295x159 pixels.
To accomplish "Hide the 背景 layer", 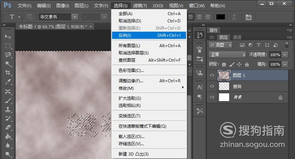I will [212, 97].
